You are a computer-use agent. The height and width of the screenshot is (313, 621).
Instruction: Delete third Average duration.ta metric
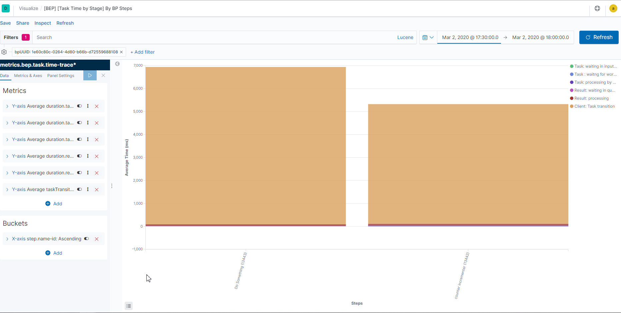tap(97, 140)
